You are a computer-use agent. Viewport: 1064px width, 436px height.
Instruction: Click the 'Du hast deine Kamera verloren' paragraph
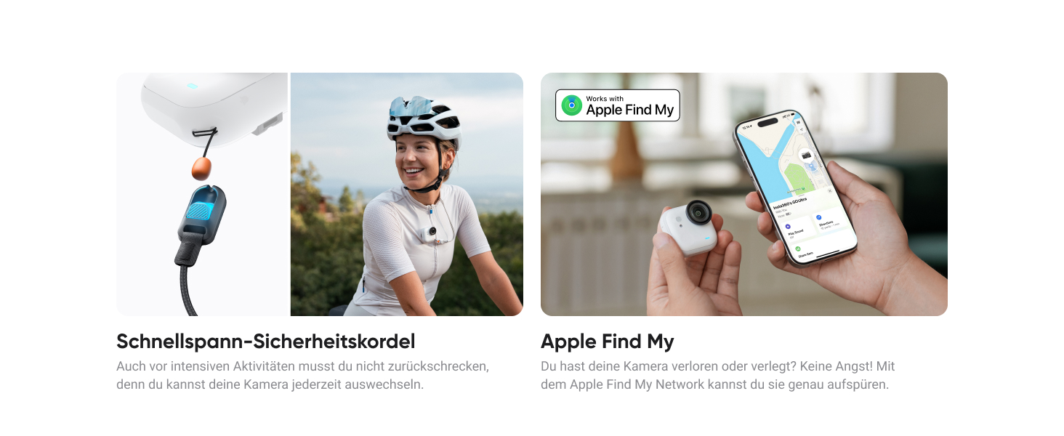(x=718, y=375)
